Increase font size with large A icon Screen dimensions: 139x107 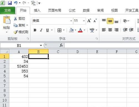[x=89, y=21]
